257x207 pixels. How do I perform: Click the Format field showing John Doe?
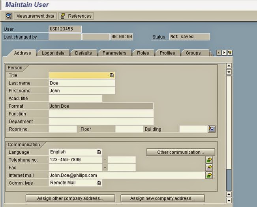coord(101,106)
